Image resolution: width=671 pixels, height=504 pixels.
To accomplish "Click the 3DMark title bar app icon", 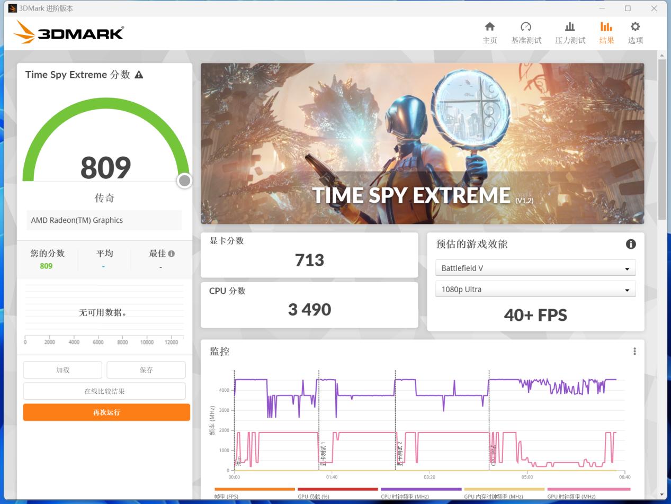I will pos(12,8).
